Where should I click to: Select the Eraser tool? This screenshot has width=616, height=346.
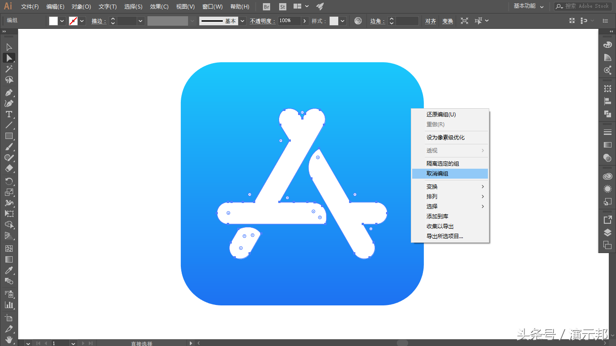pos(9,168)
